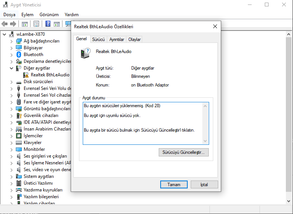This screenshot has width=293, height=214.
Task: Click the Bilgisayar monitor icon
Action: pyautogui.click(x=19, y=48)
